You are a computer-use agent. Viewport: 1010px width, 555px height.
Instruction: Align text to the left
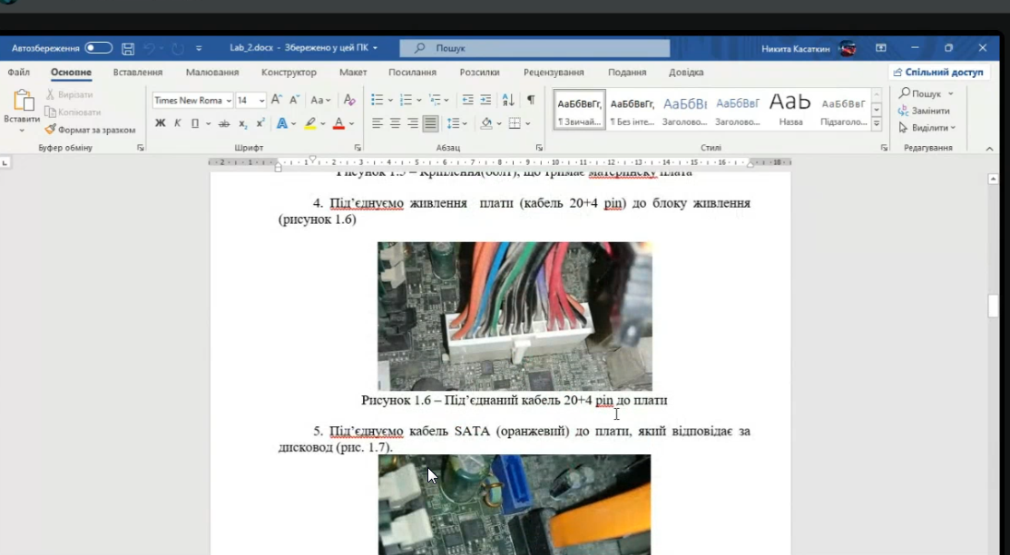[x=378, y=123]
